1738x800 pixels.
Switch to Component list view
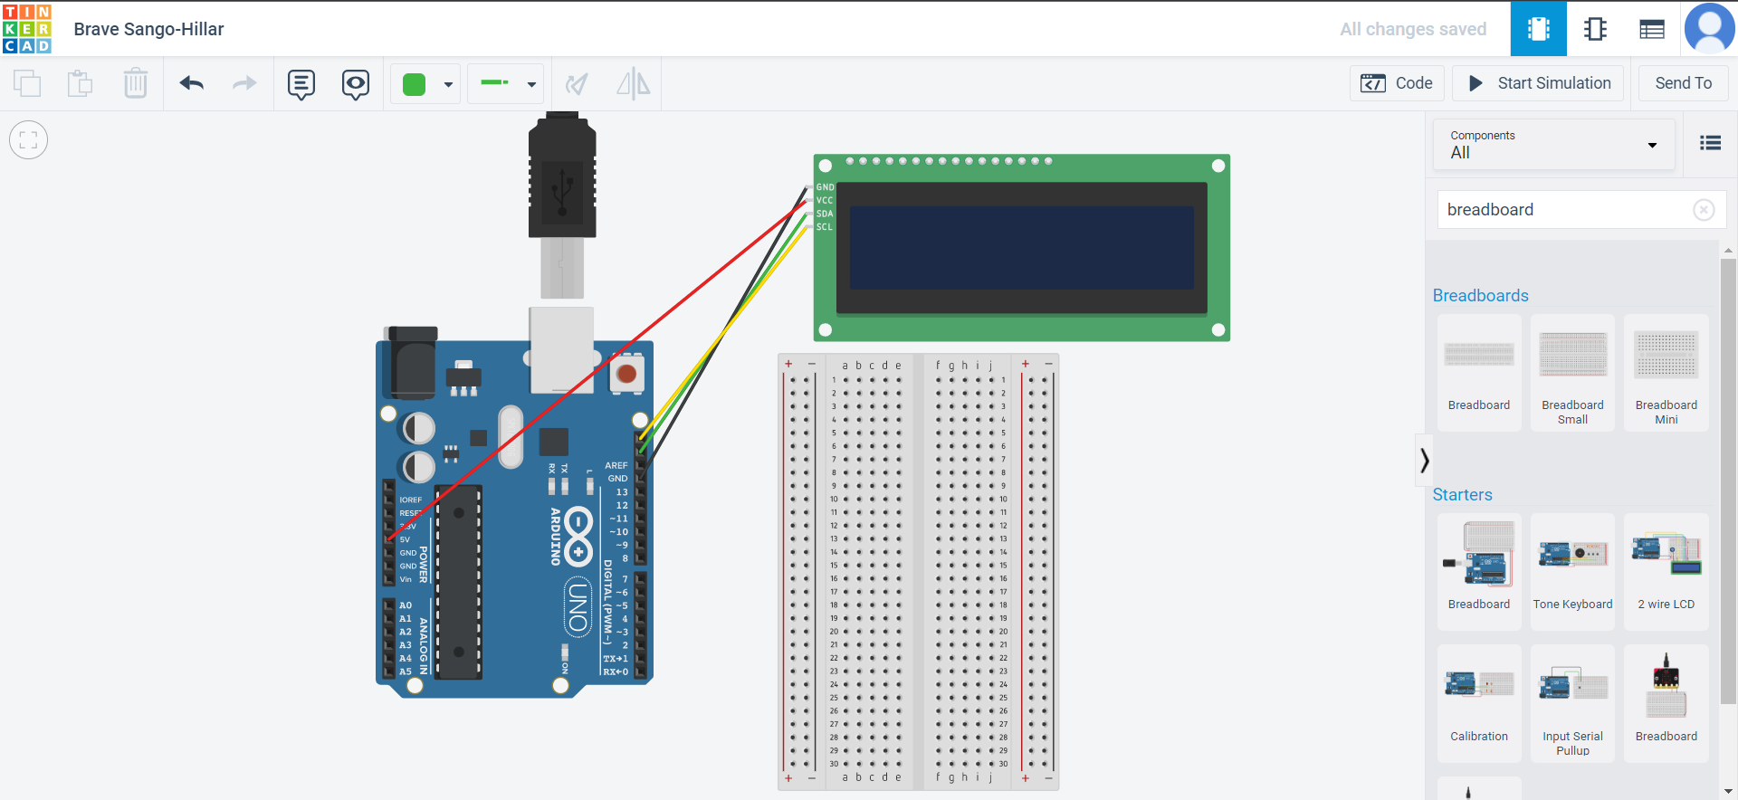click(1652, 29)
